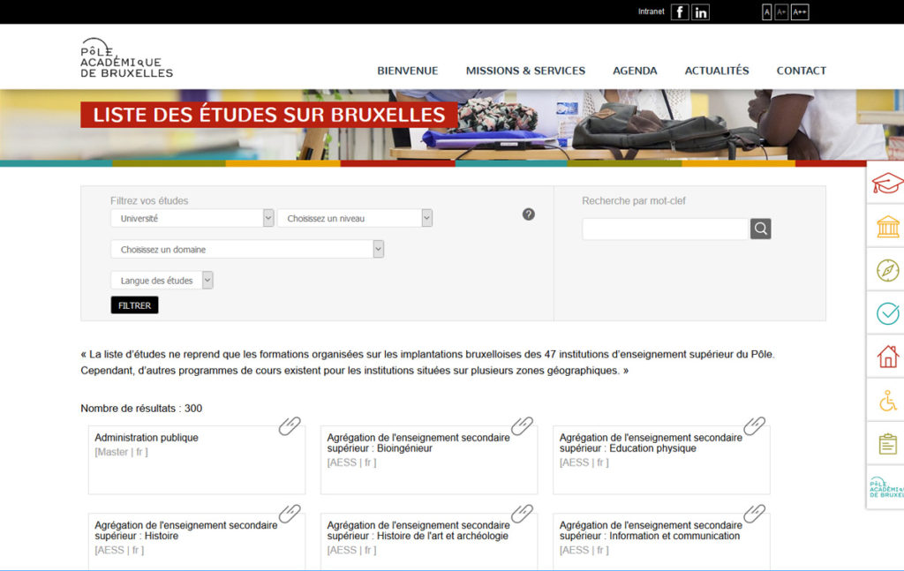Increase text size with A+ icon
This screenshot has width=904, height=571.
pyautogui.click(x=781, y=12)
